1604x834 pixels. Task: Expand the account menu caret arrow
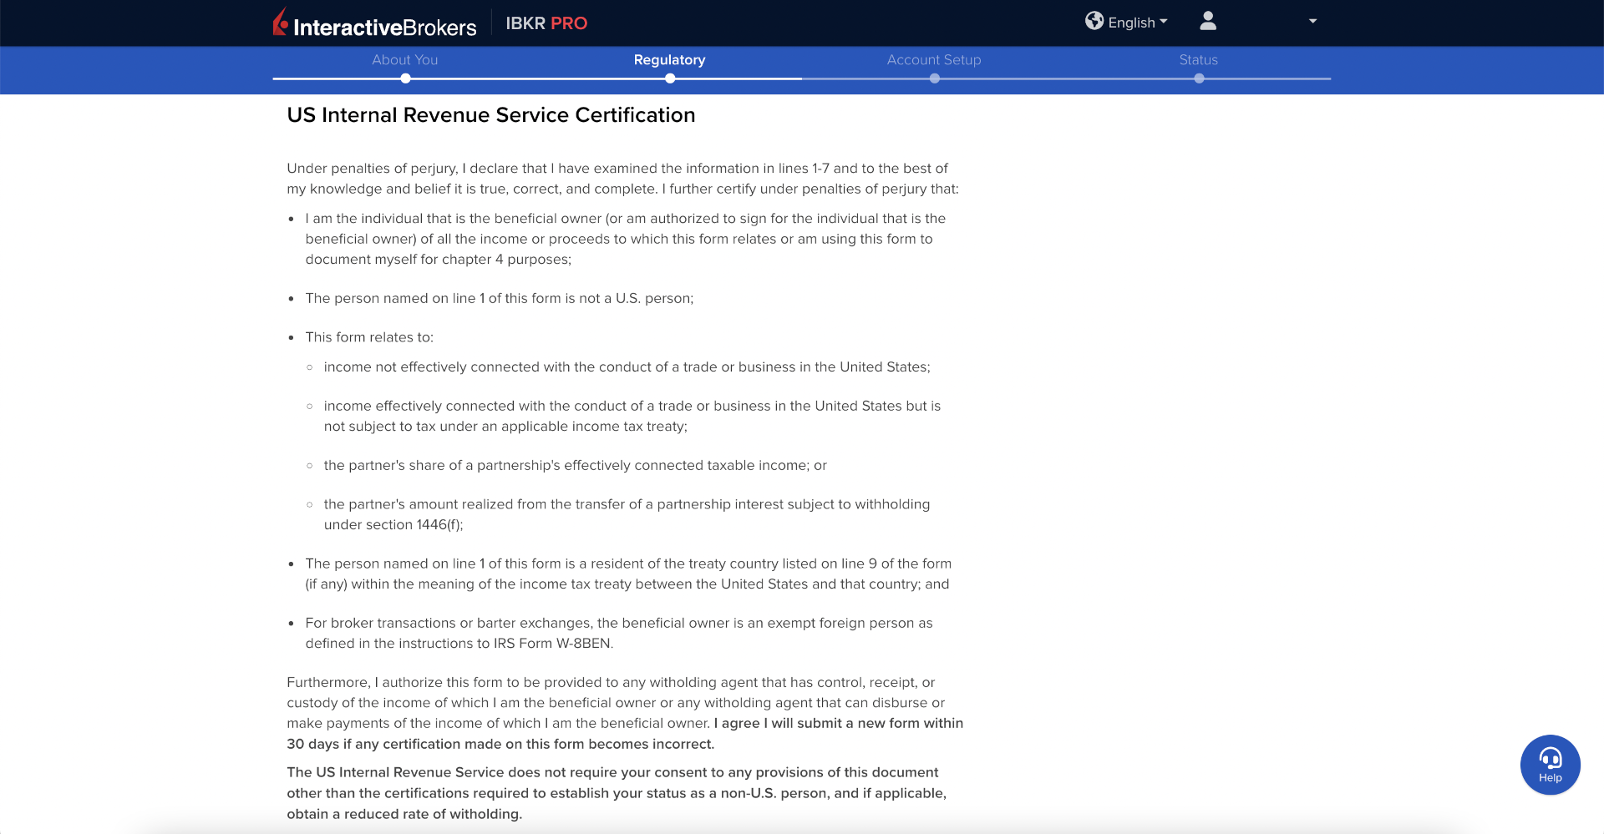[1312, 22]
